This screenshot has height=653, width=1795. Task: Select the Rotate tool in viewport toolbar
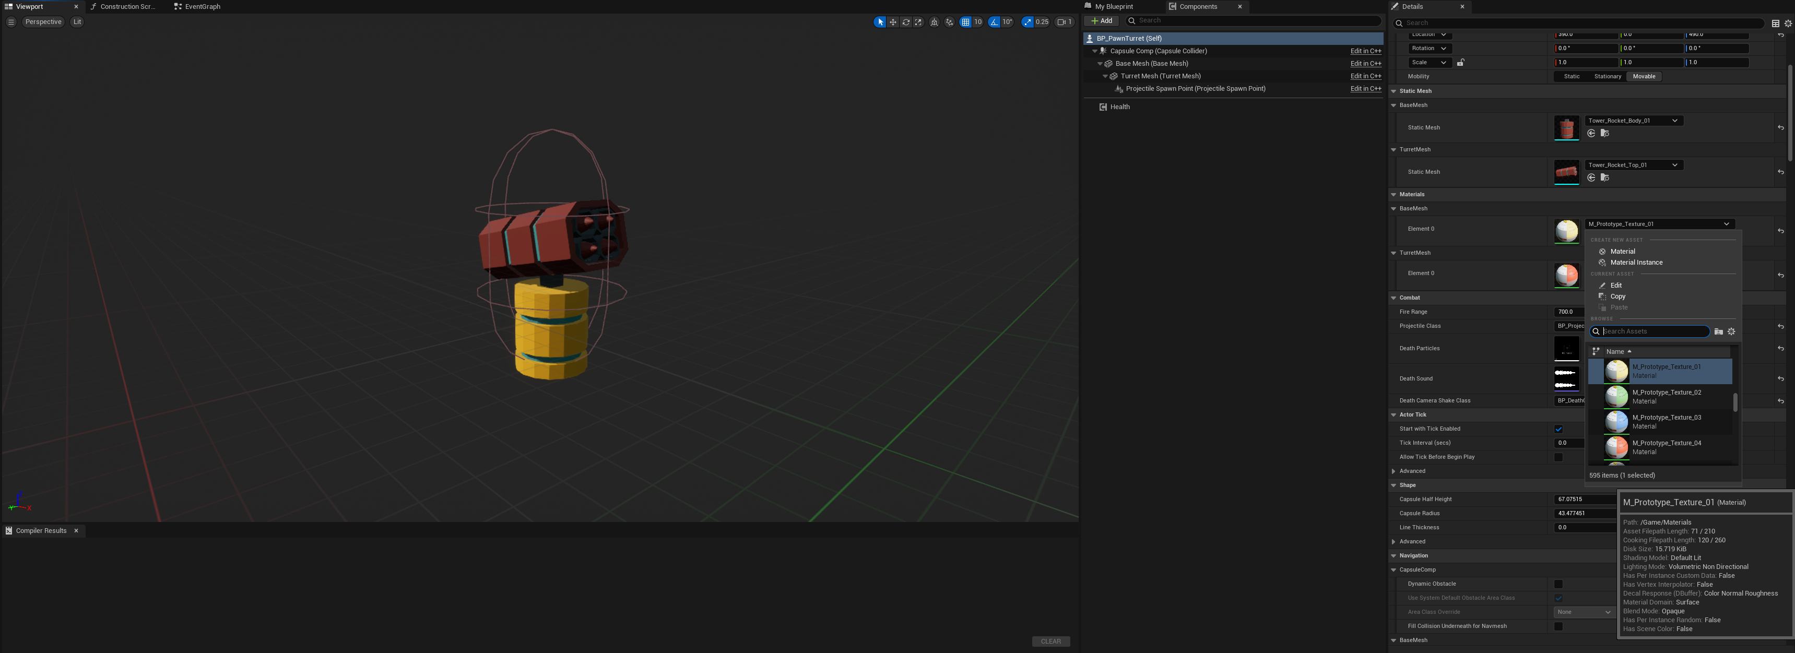point(906,22)
